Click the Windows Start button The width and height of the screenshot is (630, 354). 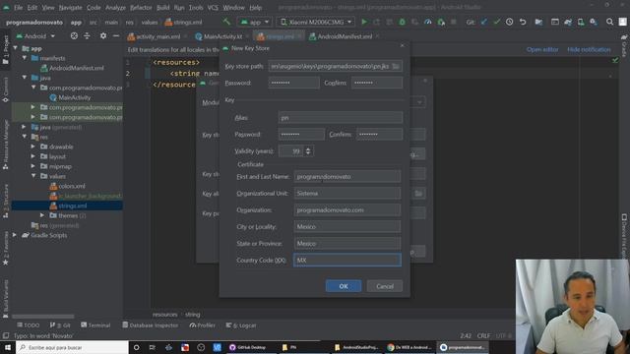pos(7,347)
